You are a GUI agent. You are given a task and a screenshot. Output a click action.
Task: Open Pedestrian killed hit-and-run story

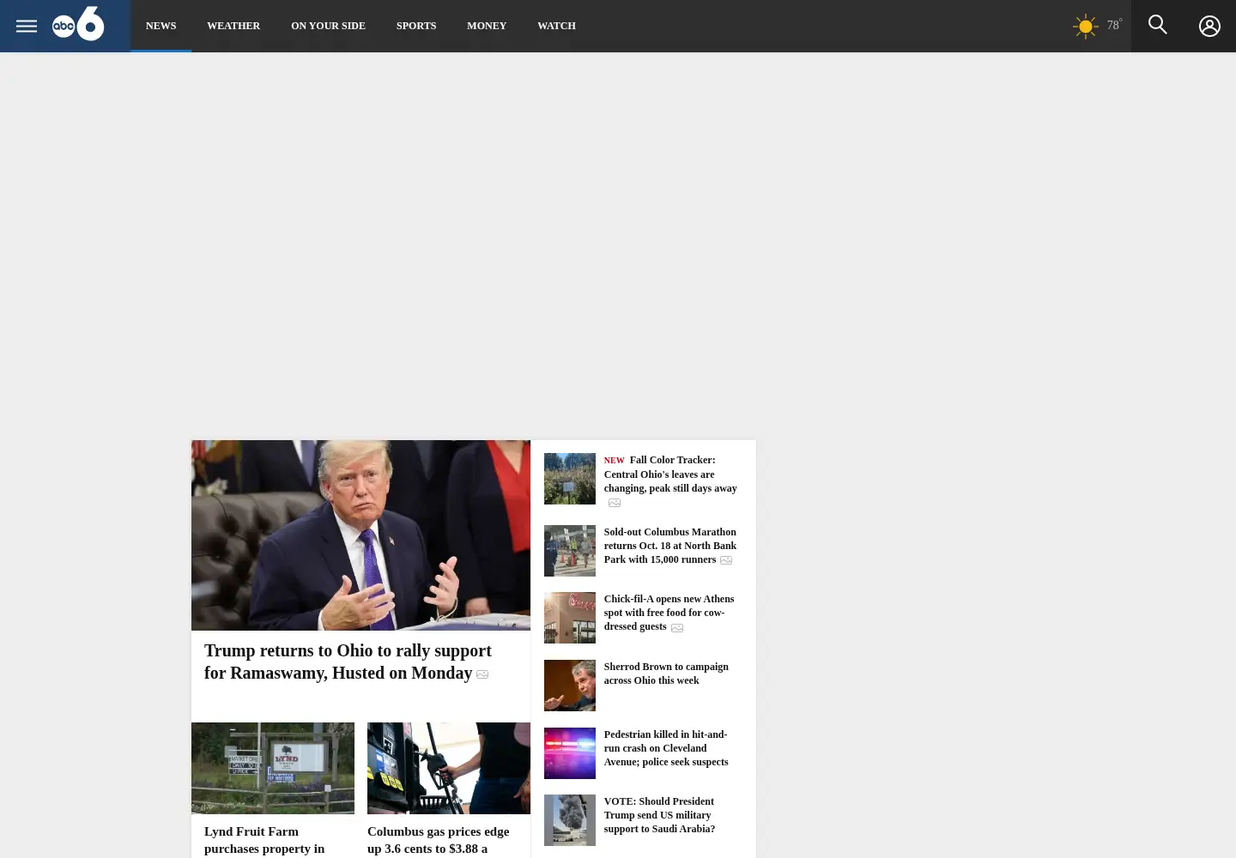[x=666, y=748]
